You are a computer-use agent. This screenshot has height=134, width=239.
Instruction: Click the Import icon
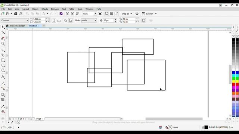(x=68, y=14)
